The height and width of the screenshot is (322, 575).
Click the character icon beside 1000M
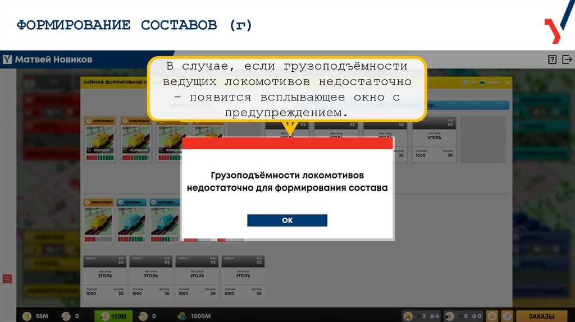pos(182,316)
